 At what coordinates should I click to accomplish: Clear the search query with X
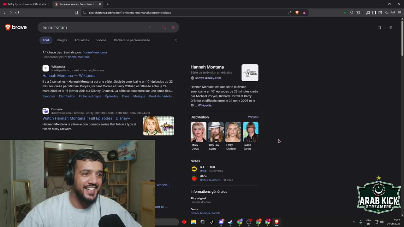pos(150,27)
